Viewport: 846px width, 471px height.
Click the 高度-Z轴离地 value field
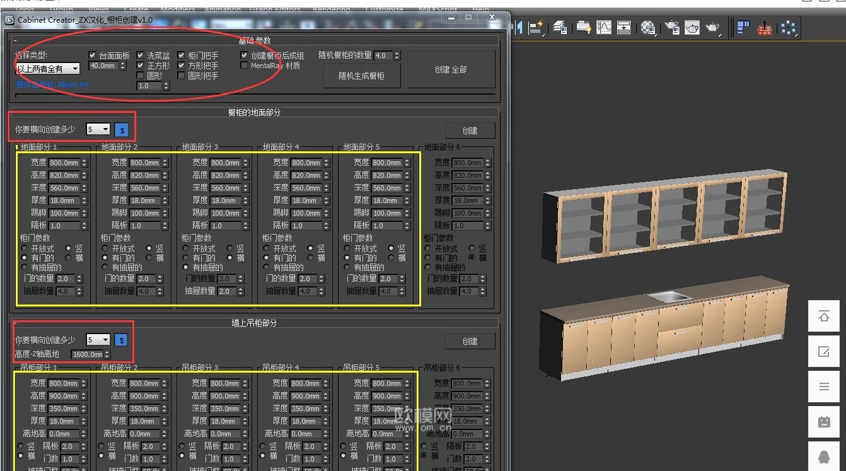tap(87, 354)
